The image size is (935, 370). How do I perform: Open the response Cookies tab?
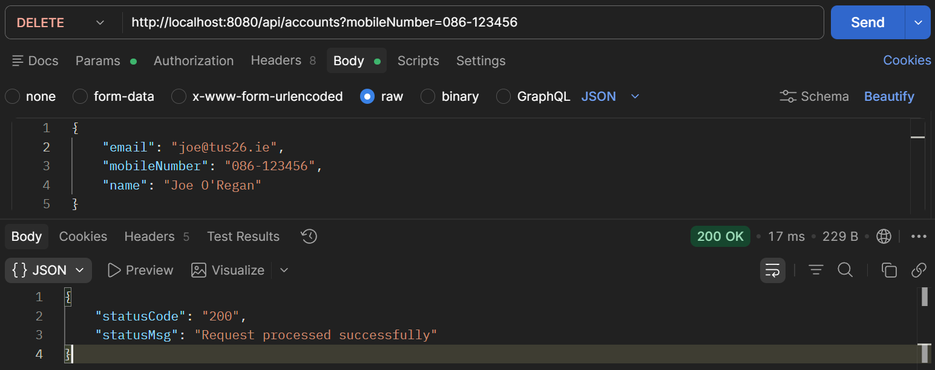click(x=83, y=237)
